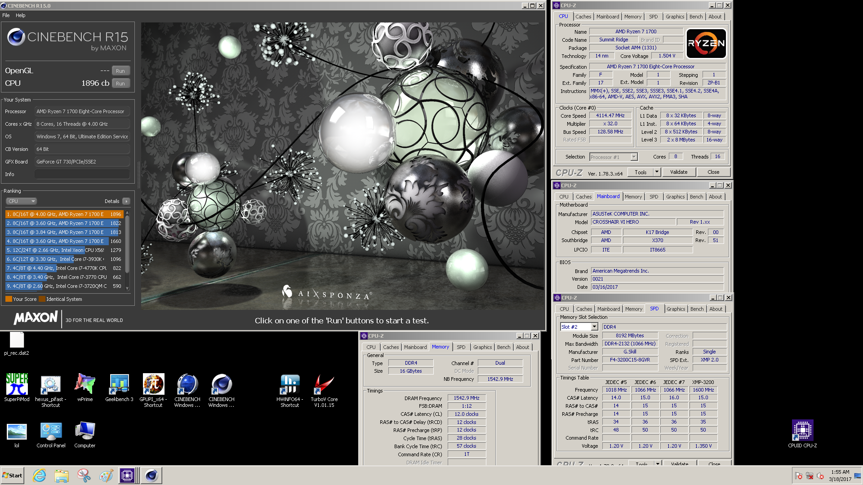Screen dimensions: 863x485
Task: Click Validate in top CPU-Z window
Action: (x=679, y=172)
